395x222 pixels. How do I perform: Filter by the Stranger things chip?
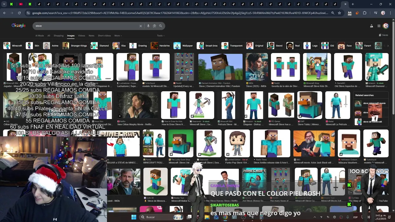(x=75, y=46)
